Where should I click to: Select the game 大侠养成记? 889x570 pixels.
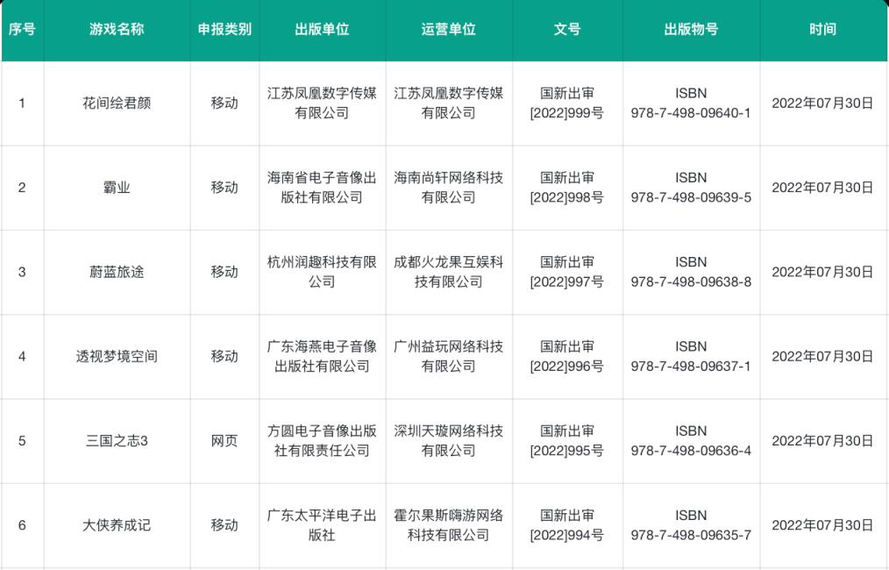tap(117, 525)
